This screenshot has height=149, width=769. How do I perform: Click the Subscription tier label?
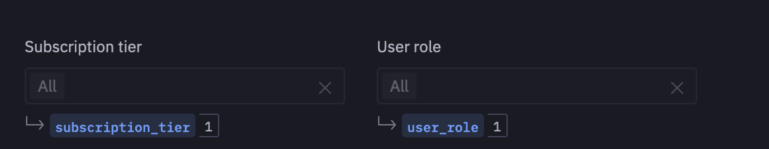tap(83, 47)
